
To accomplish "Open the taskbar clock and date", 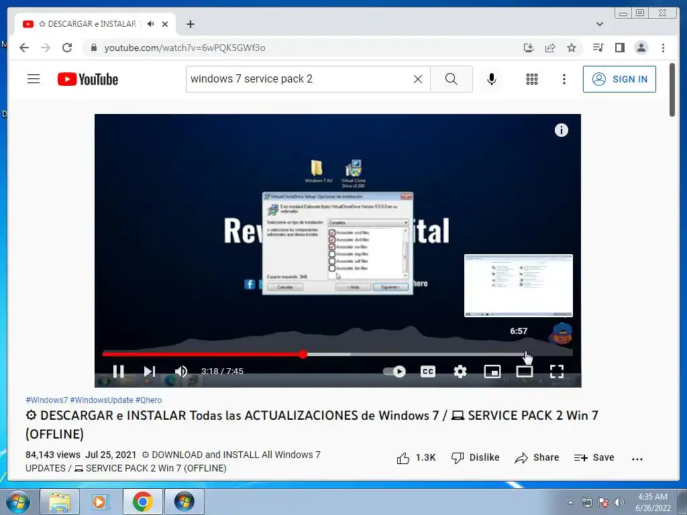I will [653, 502].
